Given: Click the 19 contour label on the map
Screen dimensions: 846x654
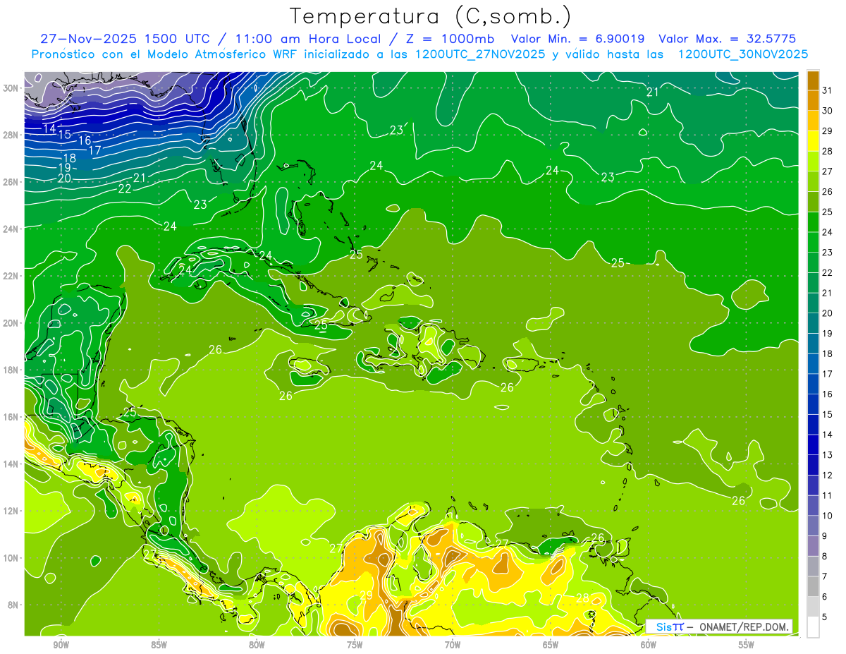Looking at the screenshot, I should [x=64, y=168].
